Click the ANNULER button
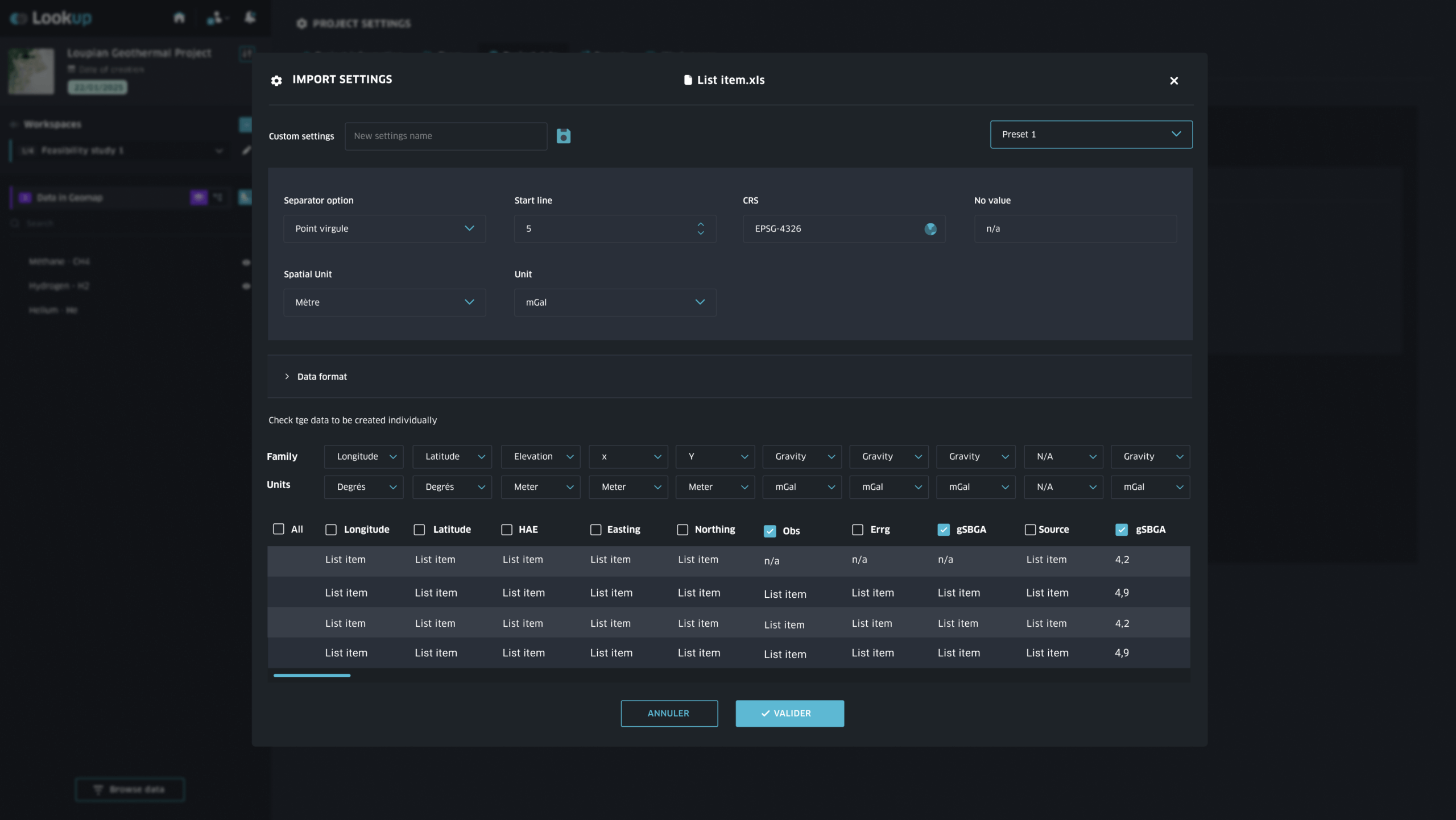Viewport: 1456px width, 820px height. (669, 713)
